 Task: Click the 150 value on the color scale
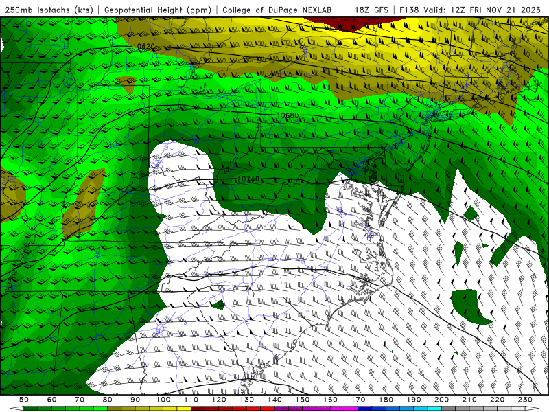coord(302,400)
